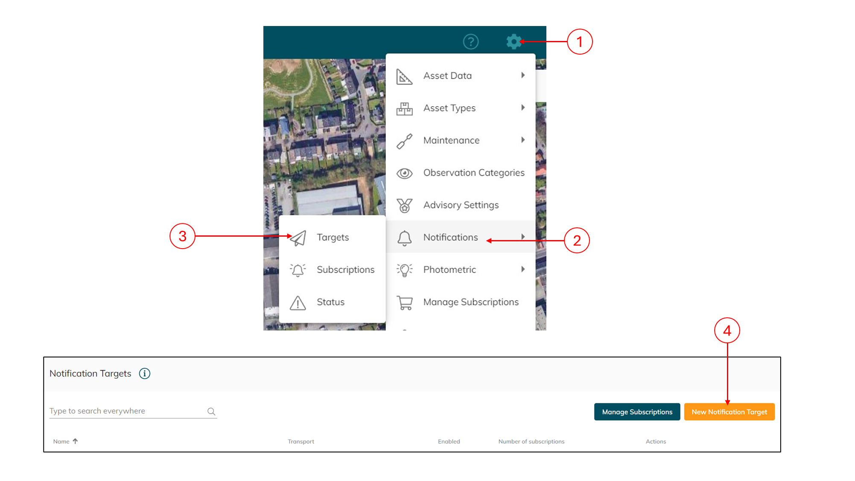Click the New Notification Target button

[729, 412]
